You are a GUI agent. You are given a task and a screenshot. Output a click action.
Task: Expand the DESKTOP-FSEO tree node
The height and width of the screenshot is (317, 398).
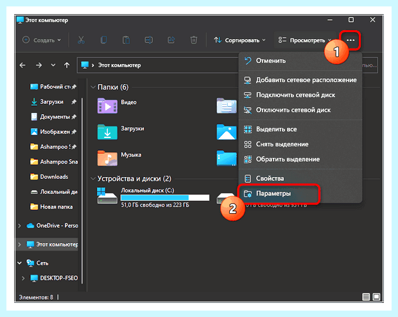coord(23,278)
